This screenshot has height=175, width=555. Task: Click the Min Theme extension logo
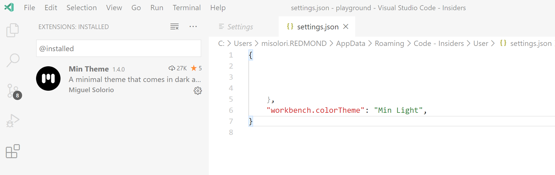[48, 78]
